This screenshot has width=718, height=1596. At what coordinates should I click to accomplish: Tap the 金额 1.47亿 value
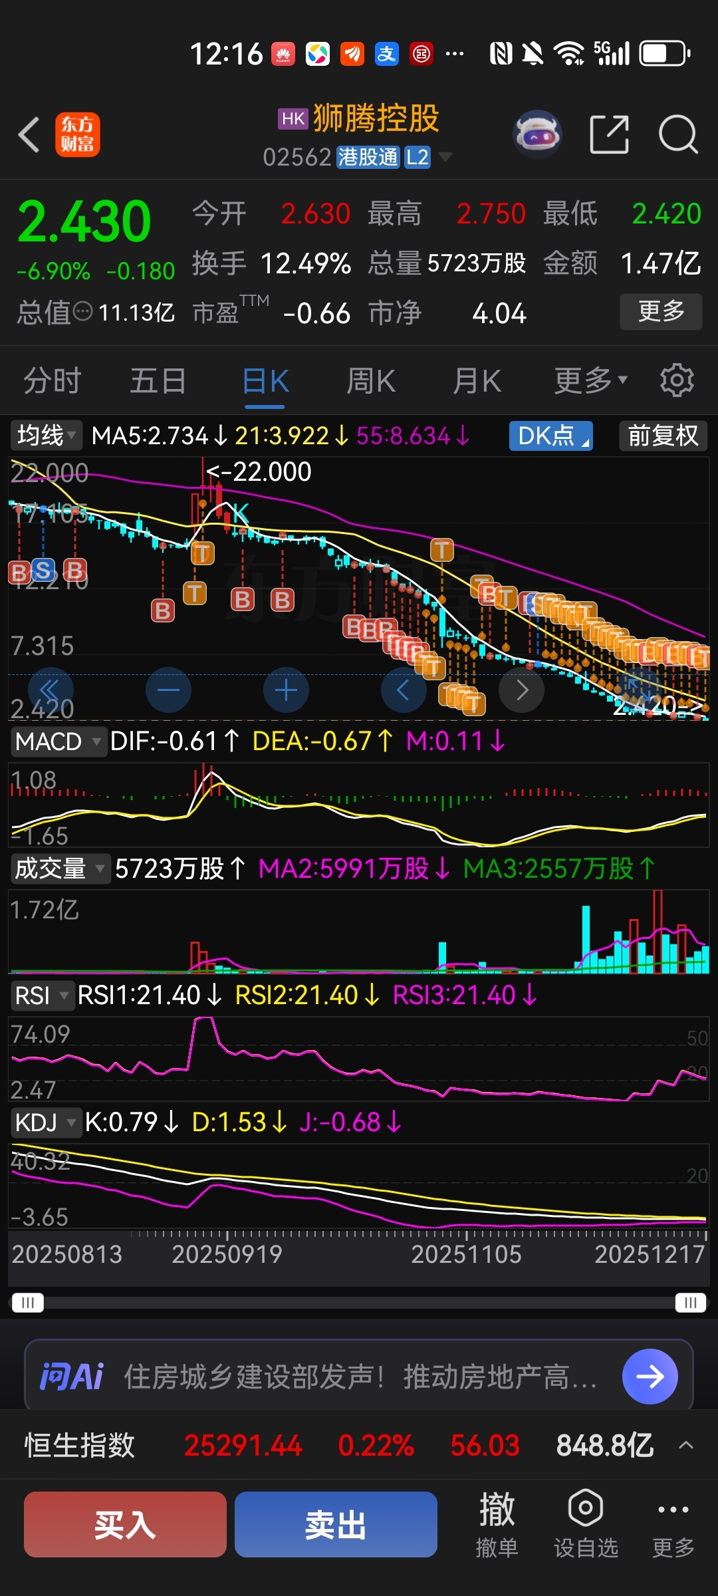tap(661, 263)
